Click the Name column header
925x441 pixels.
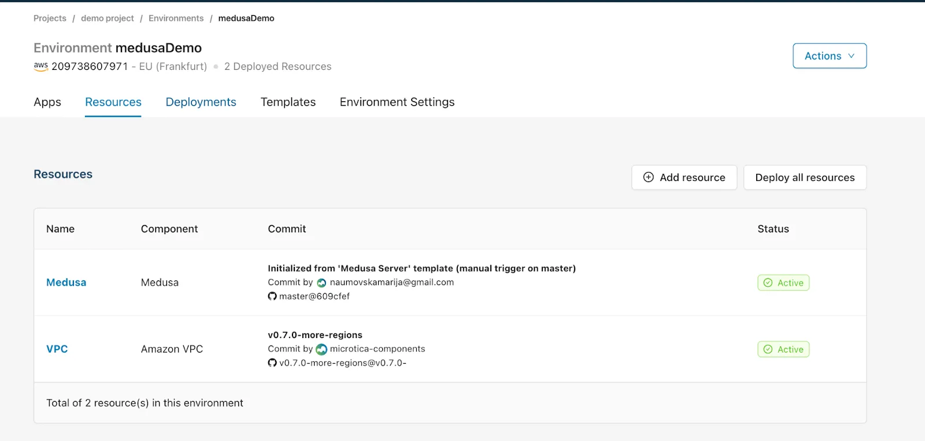60,229
